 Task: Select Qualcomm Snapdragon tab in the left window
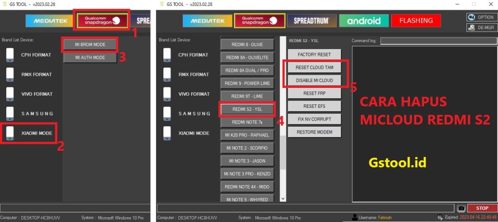pos(102,21)
